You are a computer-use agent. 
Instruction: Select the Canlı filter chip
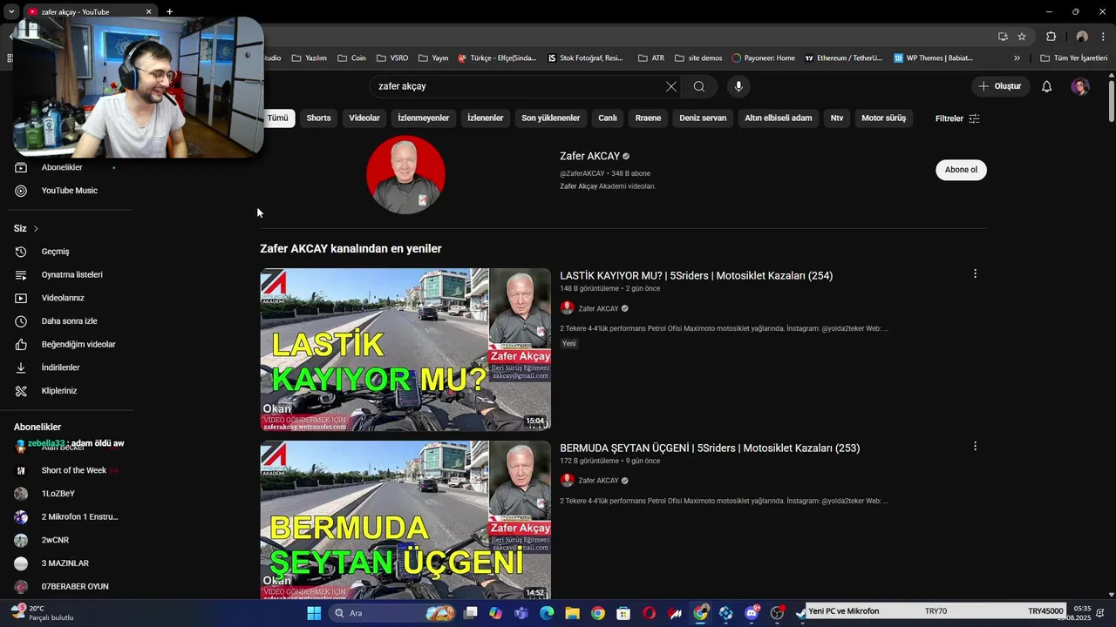(x=608, y=118)
